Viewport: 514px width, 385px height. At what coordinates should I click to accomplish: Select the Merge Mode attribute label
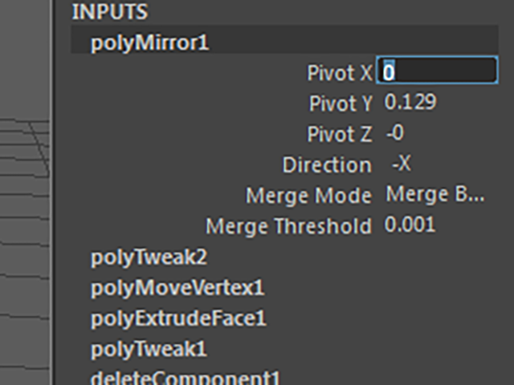pyautogui.click(x=308, y=196)
